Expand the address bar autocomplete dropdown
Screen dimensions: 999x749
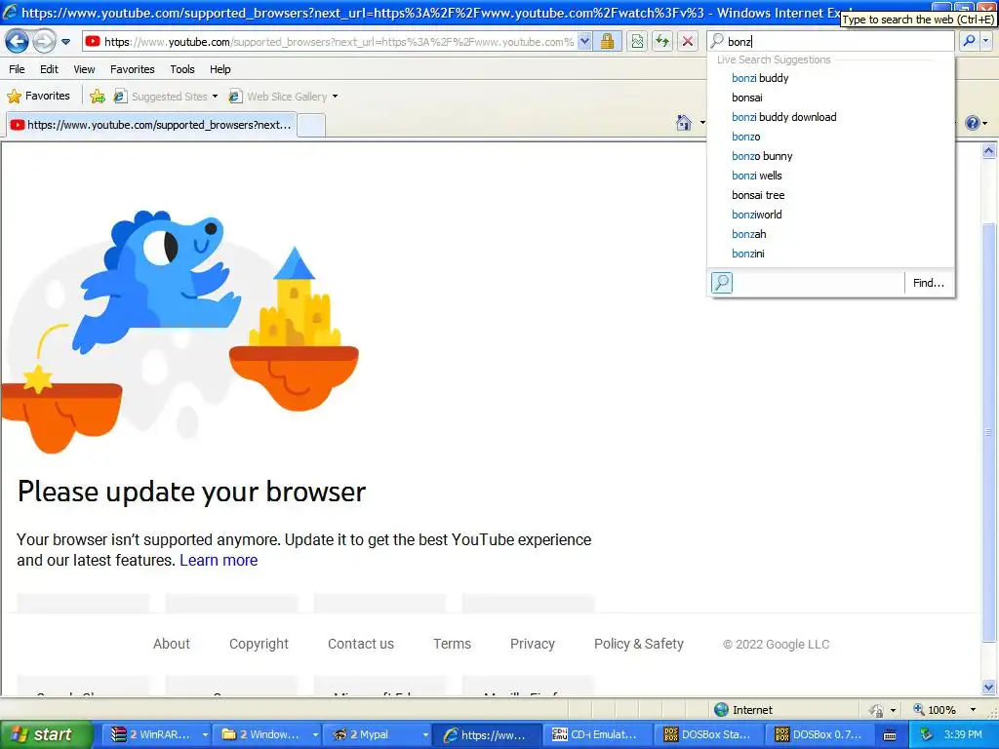point(584,42)
